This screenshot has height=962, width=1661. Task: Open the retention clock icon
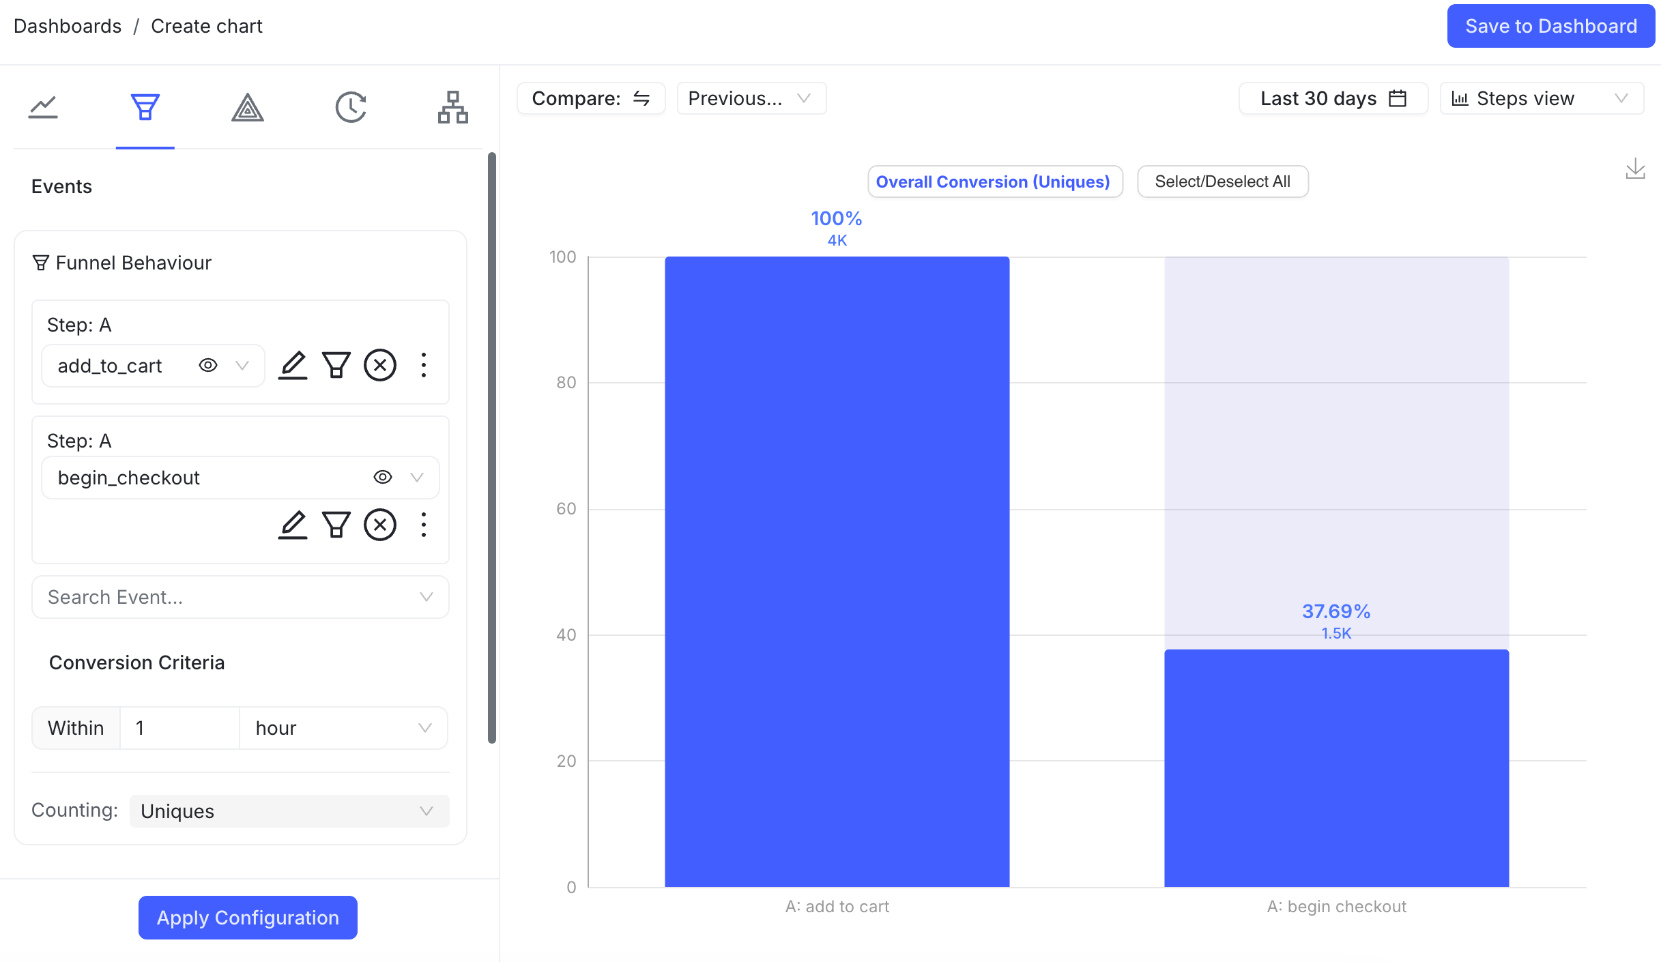click(351, 106)
